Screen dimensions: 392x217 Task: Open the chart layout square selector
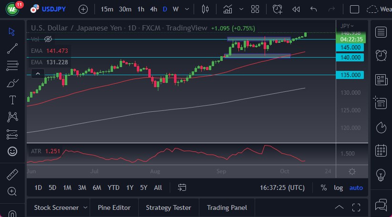(x=354, y=9)
